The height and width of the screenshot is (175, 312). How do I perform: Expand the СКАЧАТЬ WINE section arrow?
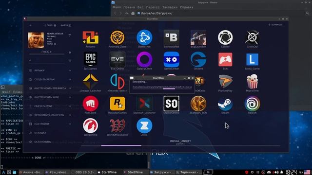(70, 106)
